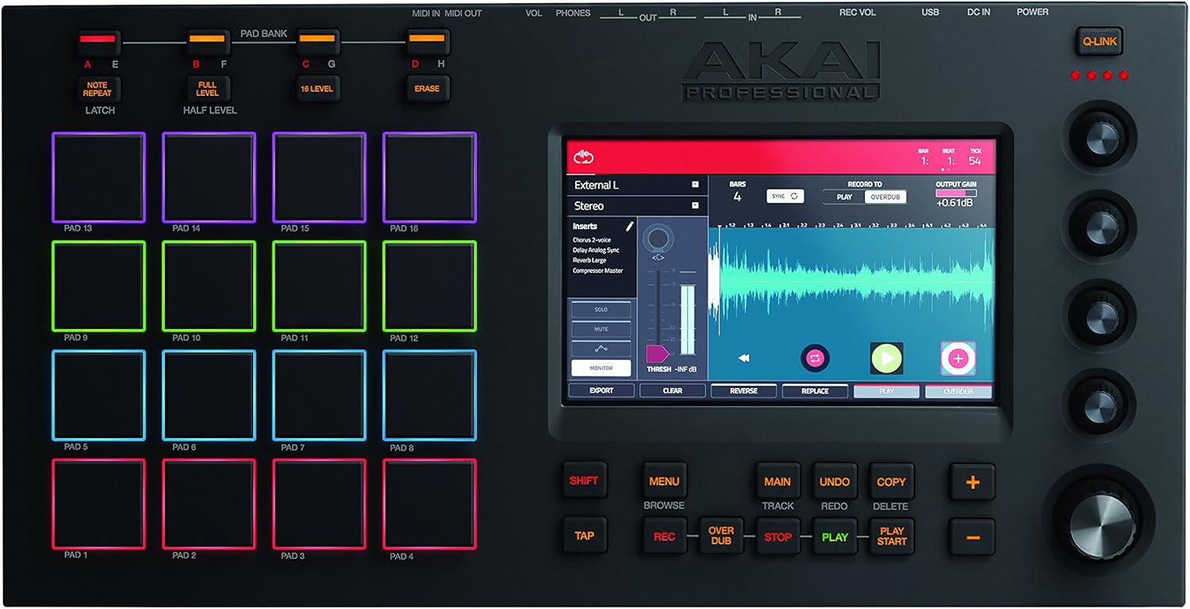Tap the pink circular loop icon

[815, 358]
